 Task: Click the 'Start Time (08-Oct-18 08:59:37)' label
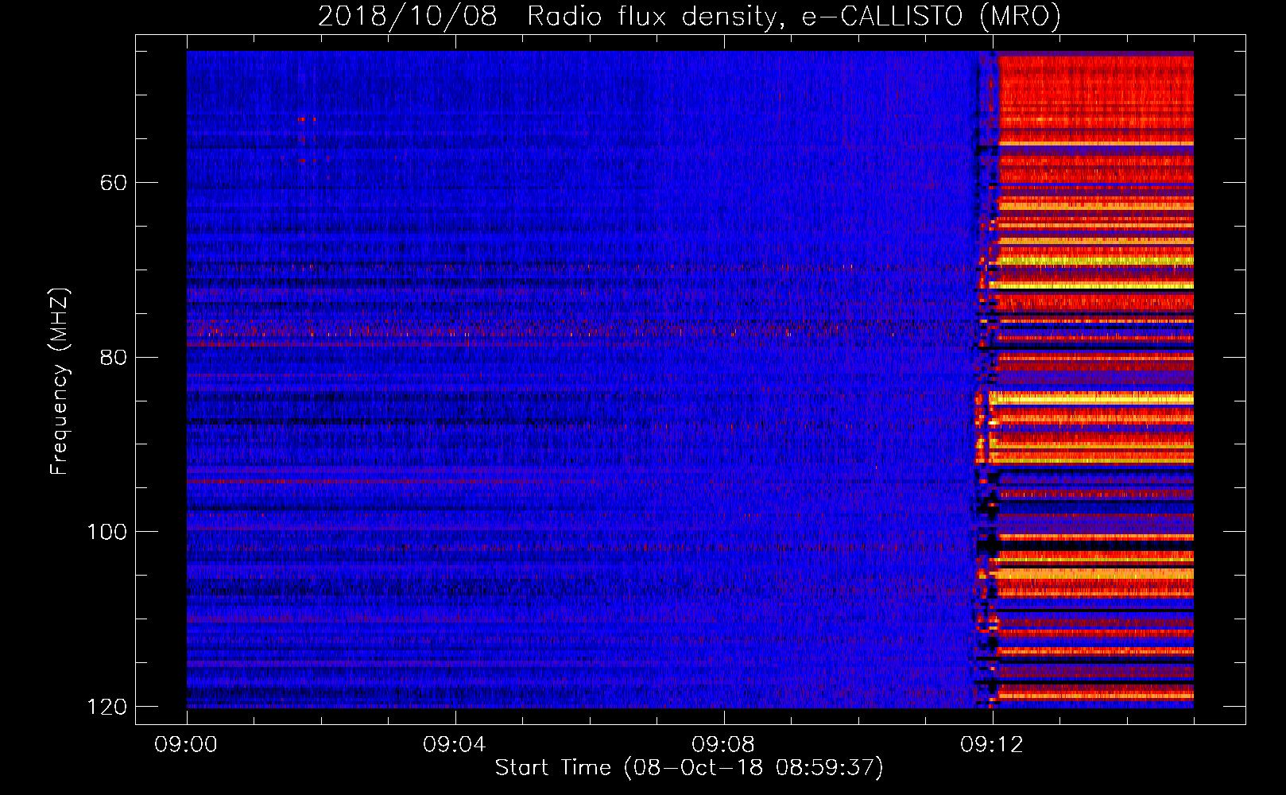(x=689, y=767)
